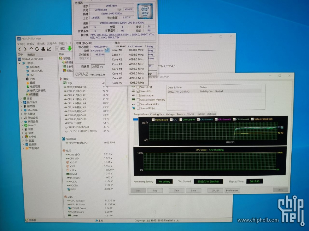The height and width of the screenshot is (231, 309).
Task: Click the 温度 thermometer icon in sensor list
Action: (61, 79)
